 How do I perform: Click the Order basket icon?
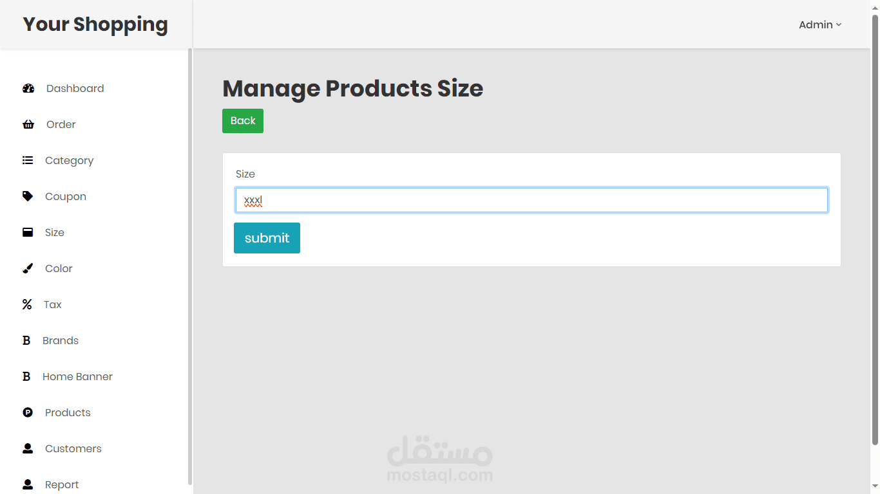28,125
